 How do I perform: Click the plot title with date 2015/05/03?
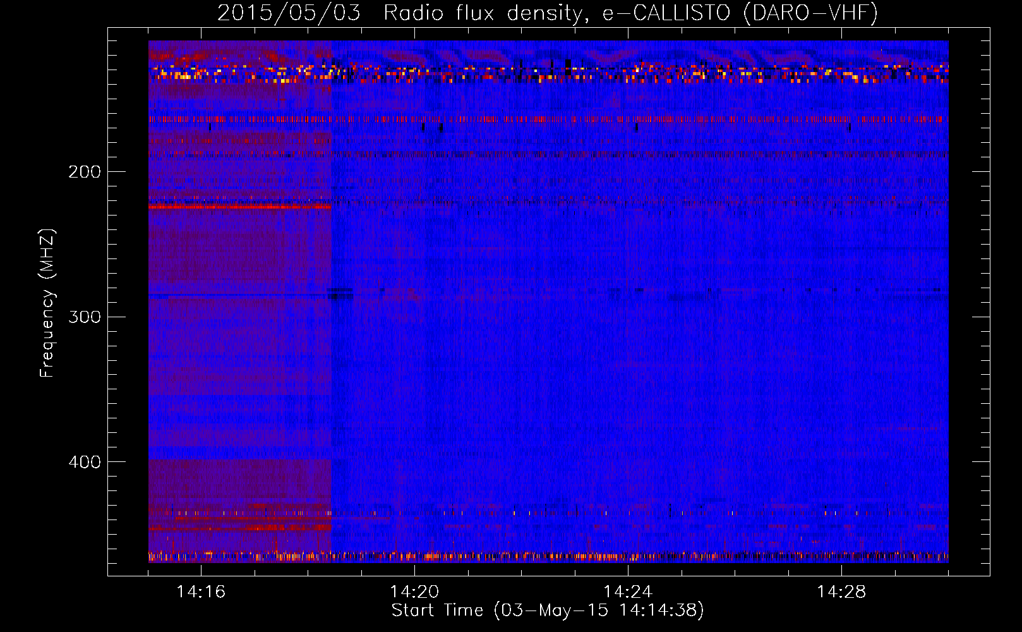(548, 13)
